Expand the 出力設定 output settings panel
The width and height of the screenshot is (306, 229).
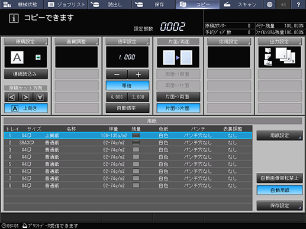click(x=280, y=41)
